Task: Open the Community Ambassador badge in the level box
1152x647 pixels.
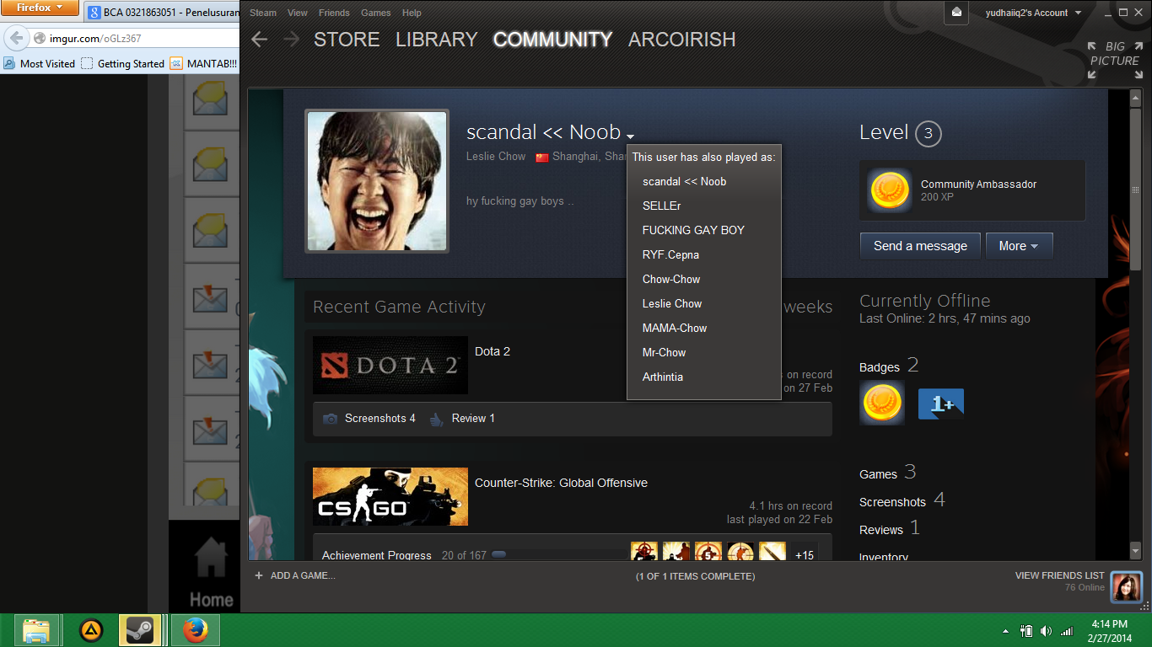Action: click(x=890, y=190)
